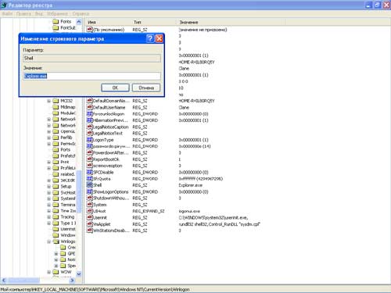The width and height of the screenshot is (391, 293).
Task: Collapse the Winlogon key in the tree
Action: 48,241
